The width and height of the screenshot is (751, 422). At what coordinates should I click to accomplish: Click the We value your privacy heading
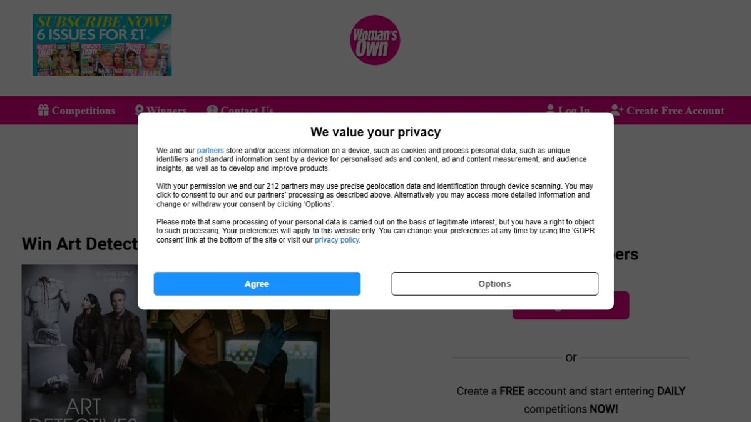tap(375, 132)
